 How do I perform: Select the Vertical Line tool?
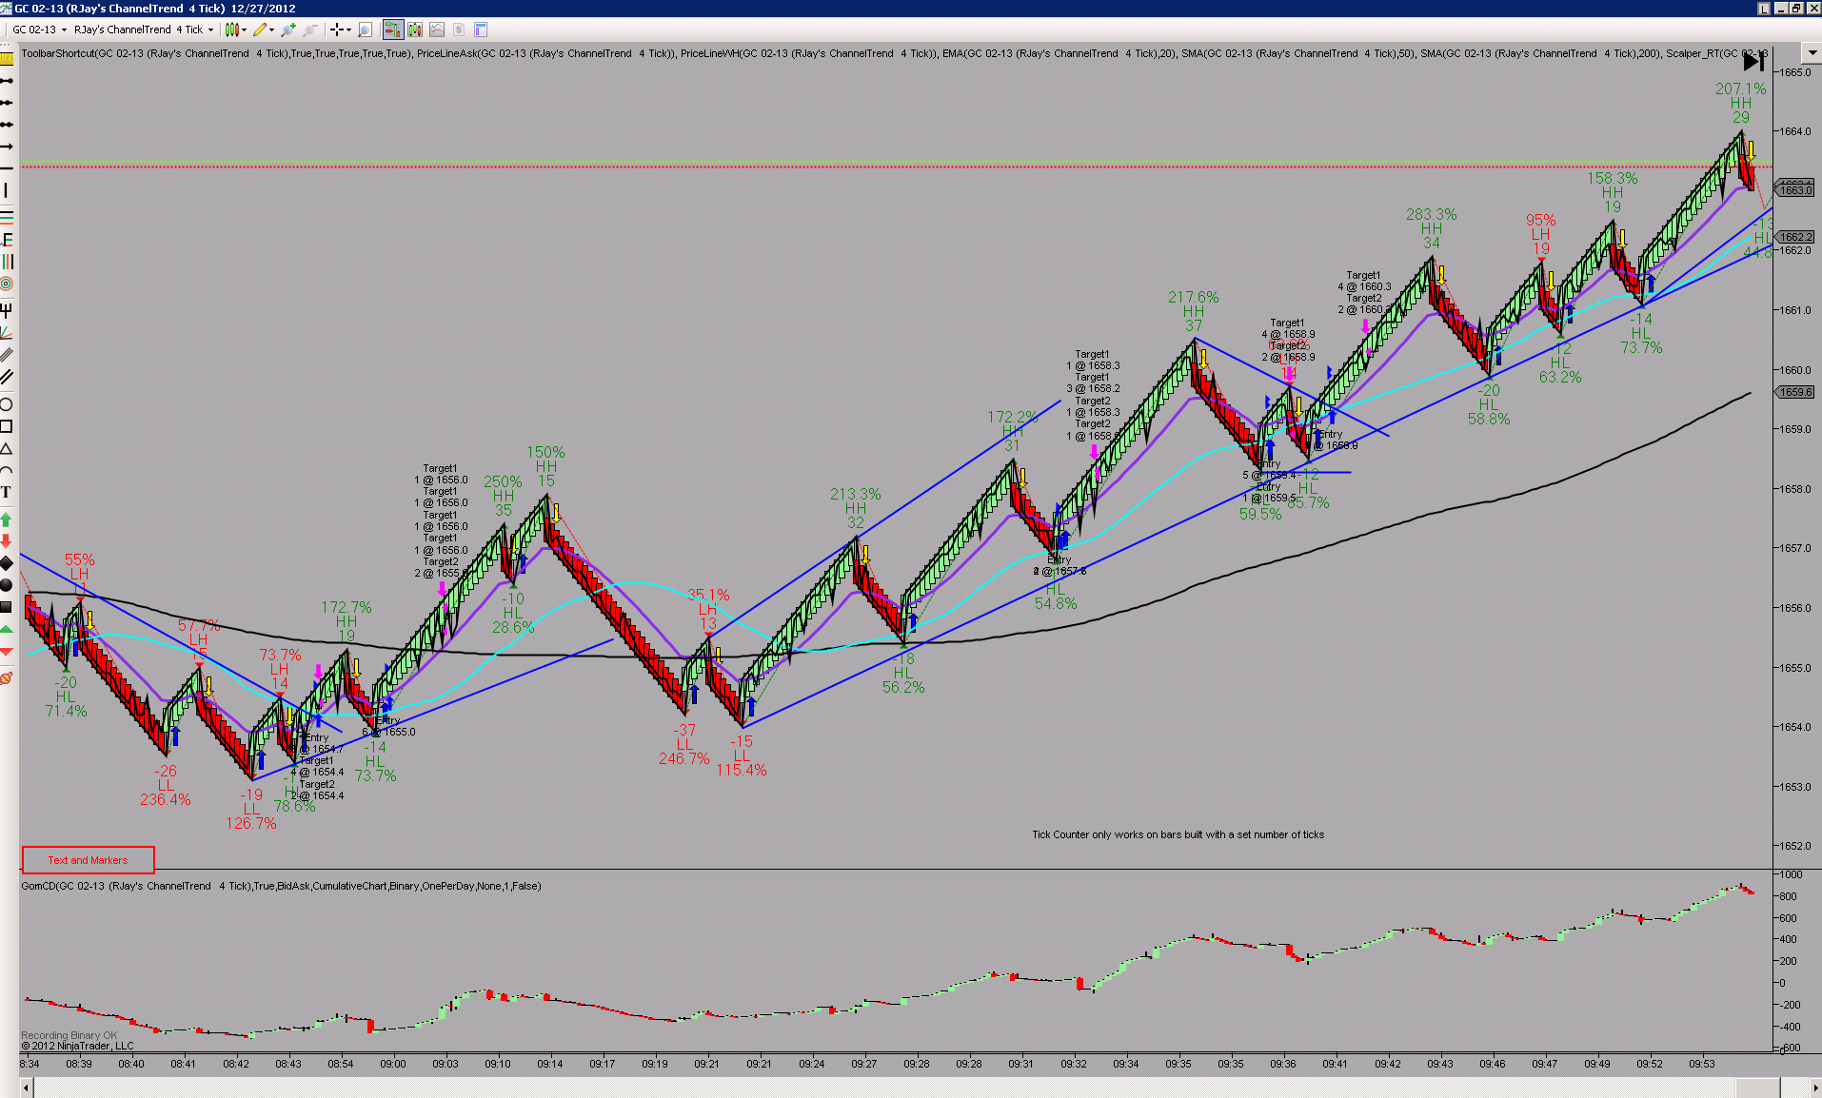pos(7,190)
